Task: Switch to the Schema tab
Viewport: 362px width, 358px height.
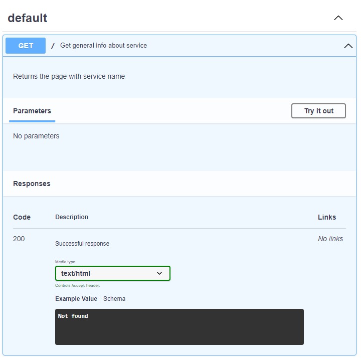Action: tap(114, 299)
